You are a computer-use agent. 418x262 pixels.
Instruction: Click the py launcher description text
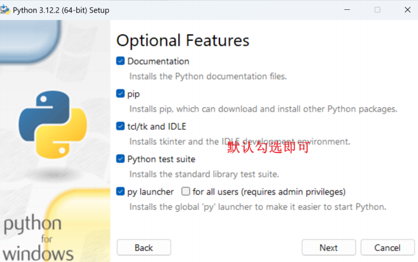click(x=257, y=207)
